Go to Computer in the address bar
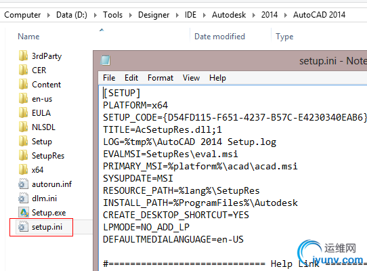Image resolution: width=367 pixels, height=271 pixels. 22,15
